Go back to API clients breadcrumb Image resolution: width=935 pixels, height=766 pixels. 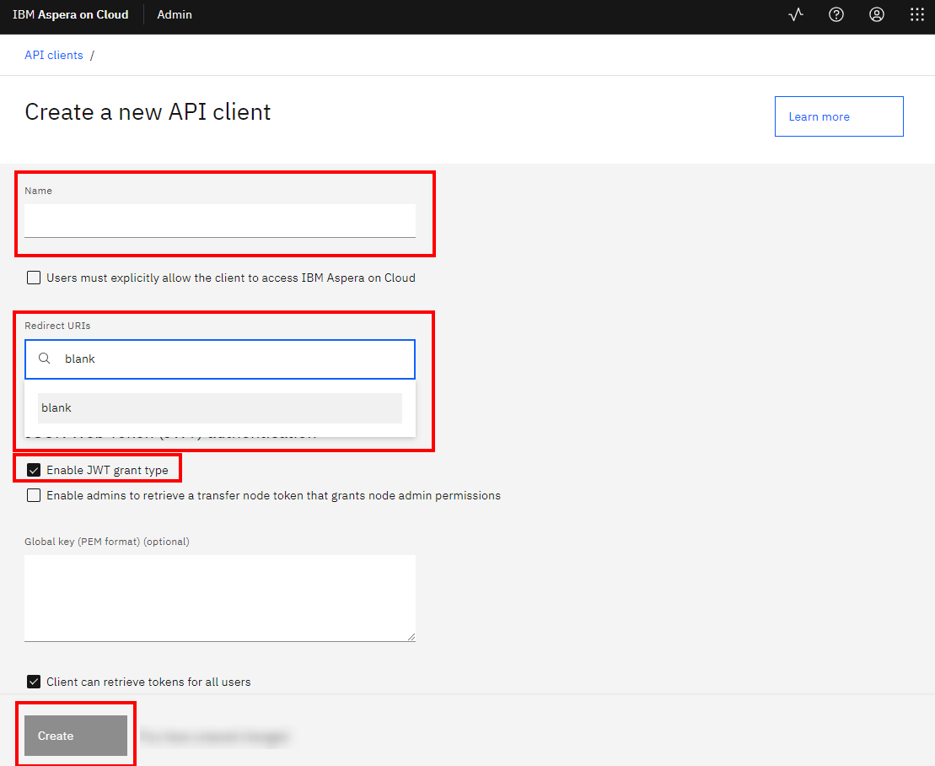pos(54,55)
